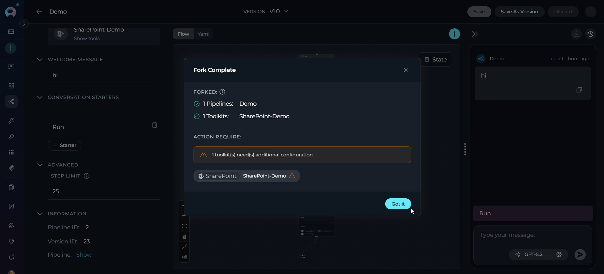Send the chat message

click(580, 254)
